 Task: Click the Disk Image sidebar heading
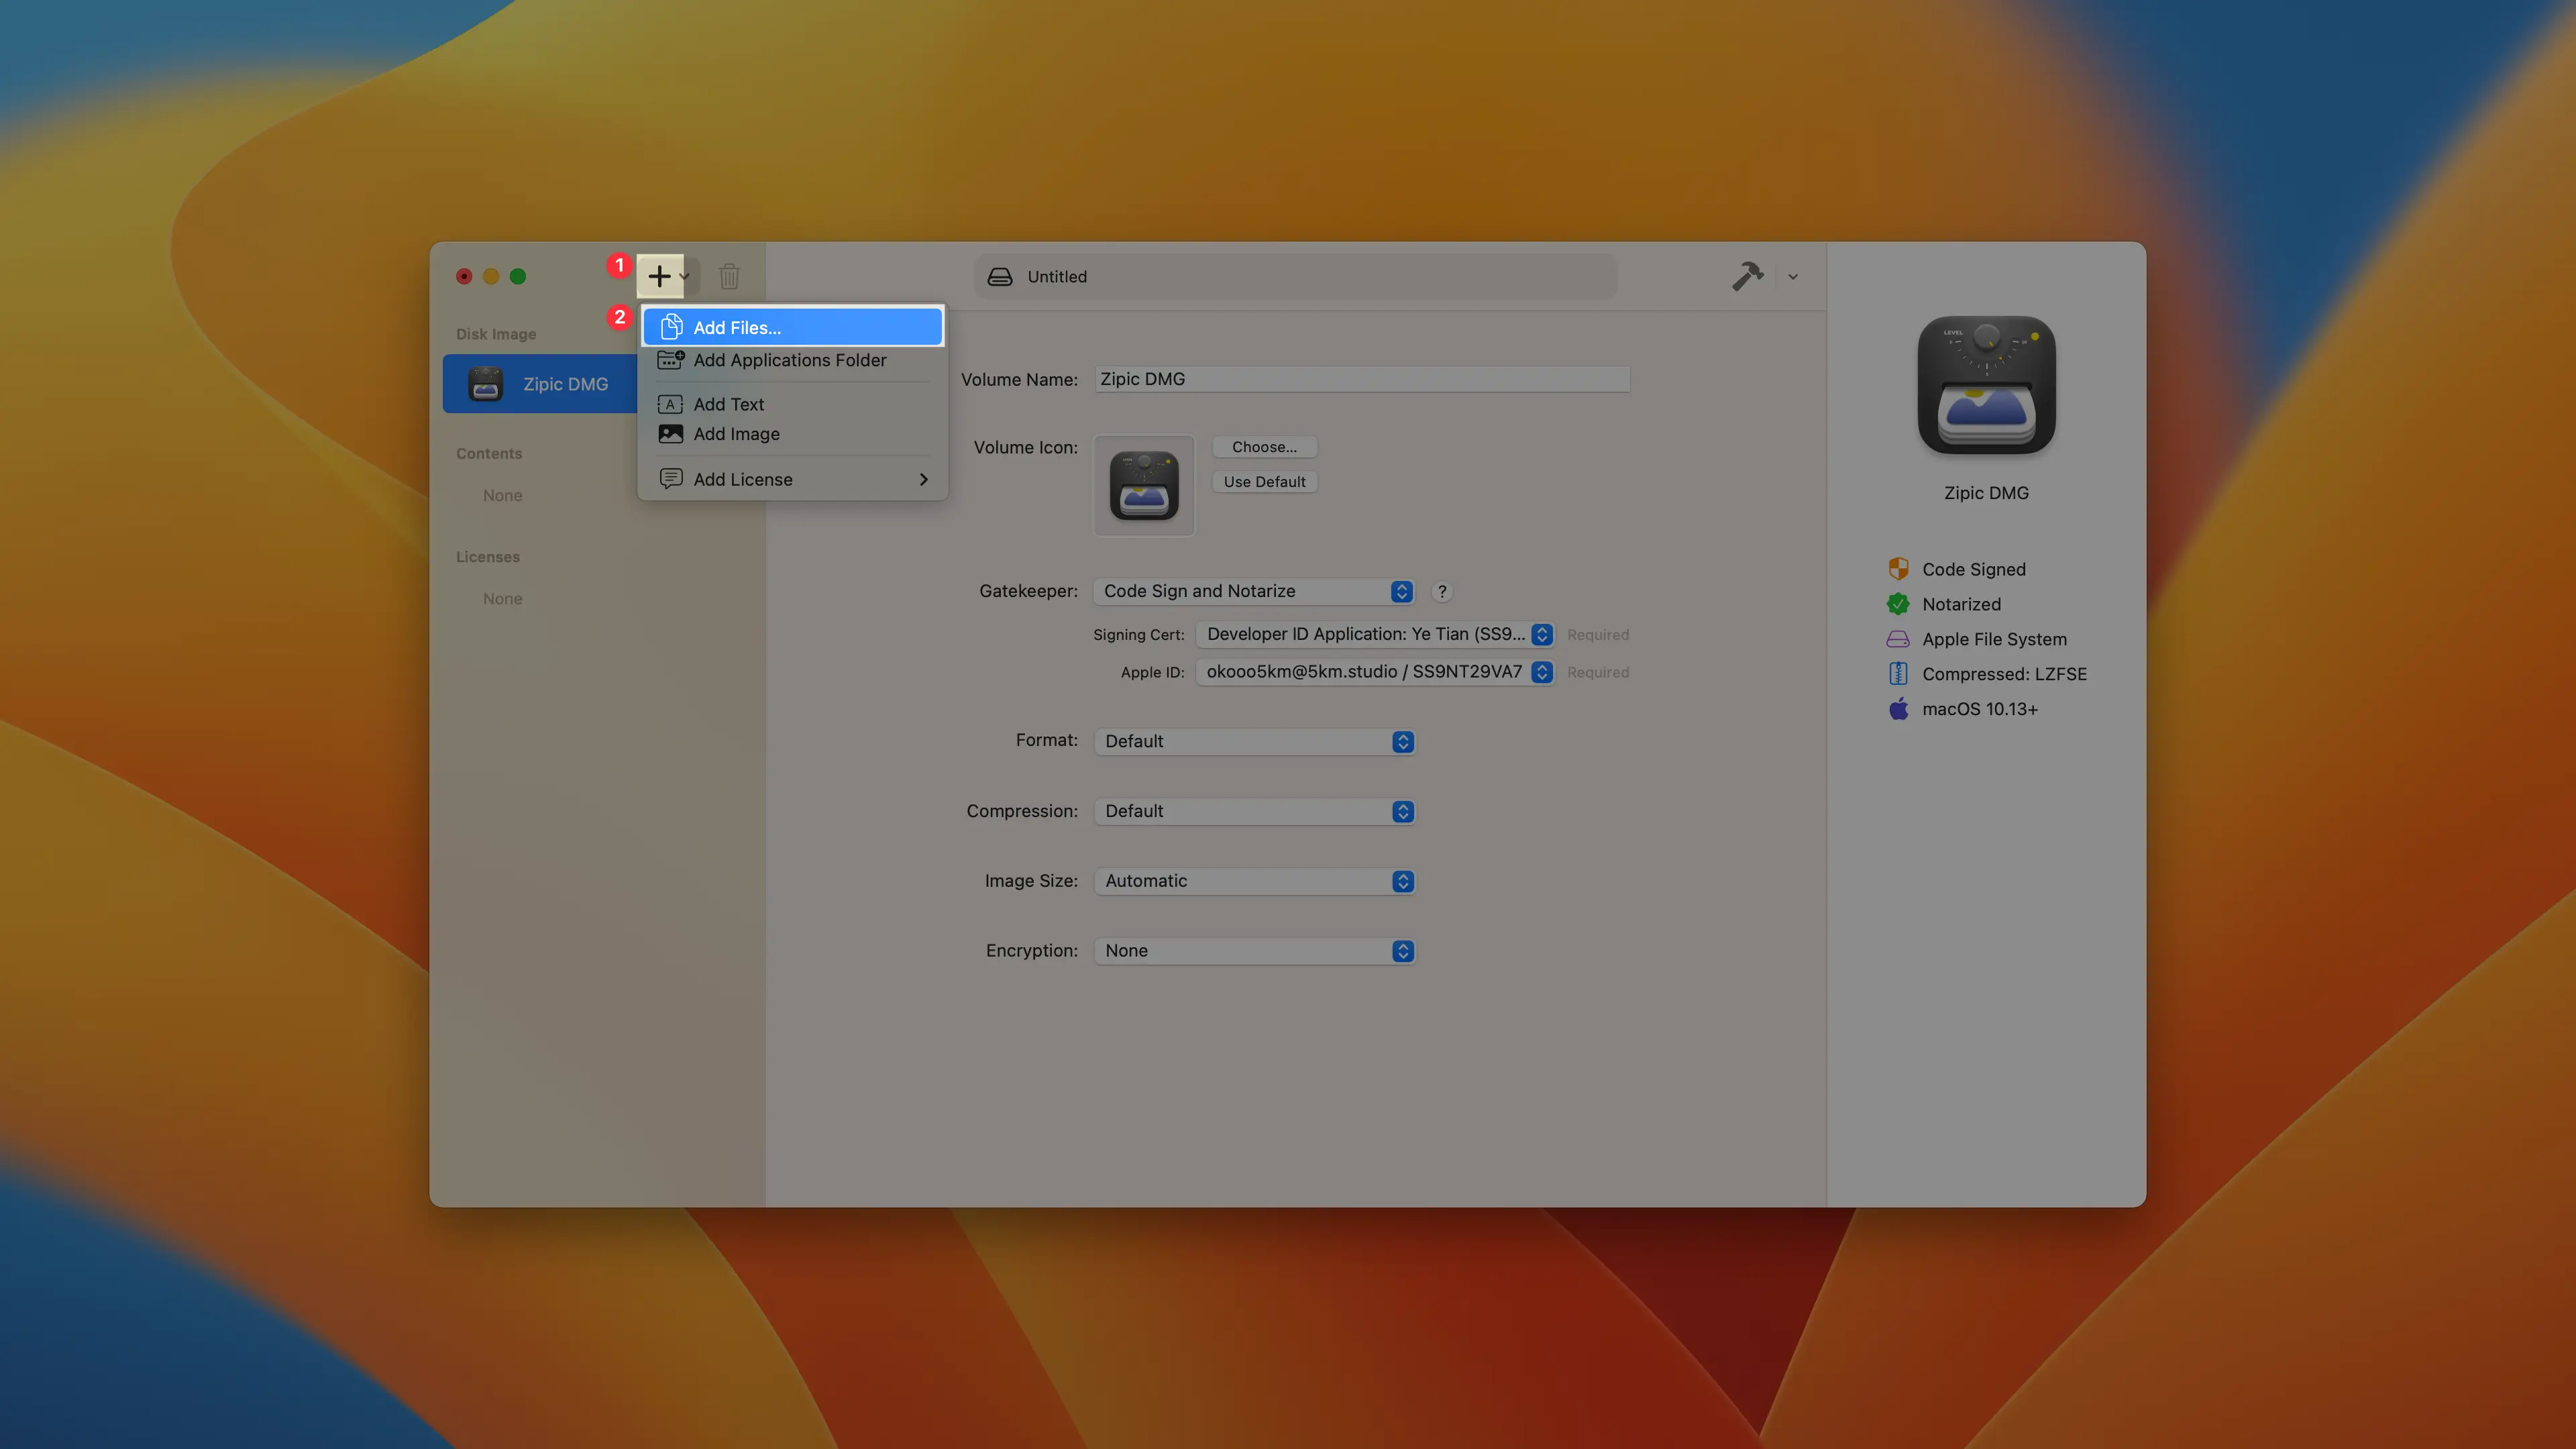click(496, 334)
